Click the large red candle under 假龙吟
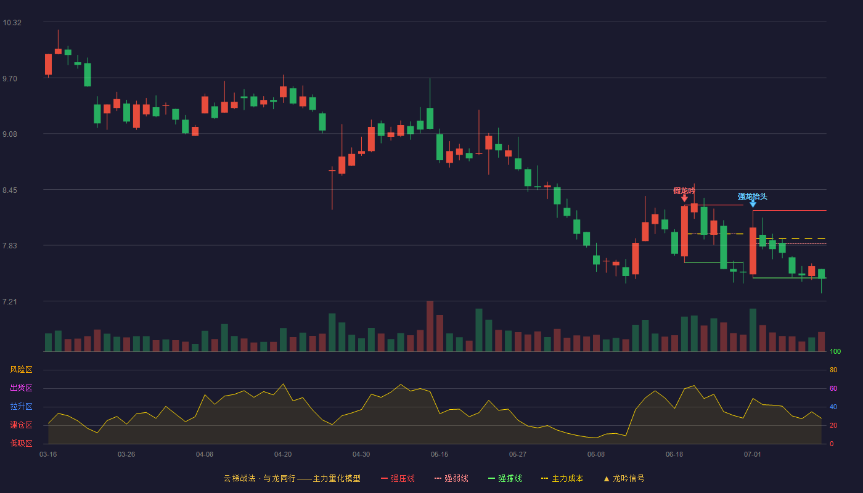 pos(684,231)
